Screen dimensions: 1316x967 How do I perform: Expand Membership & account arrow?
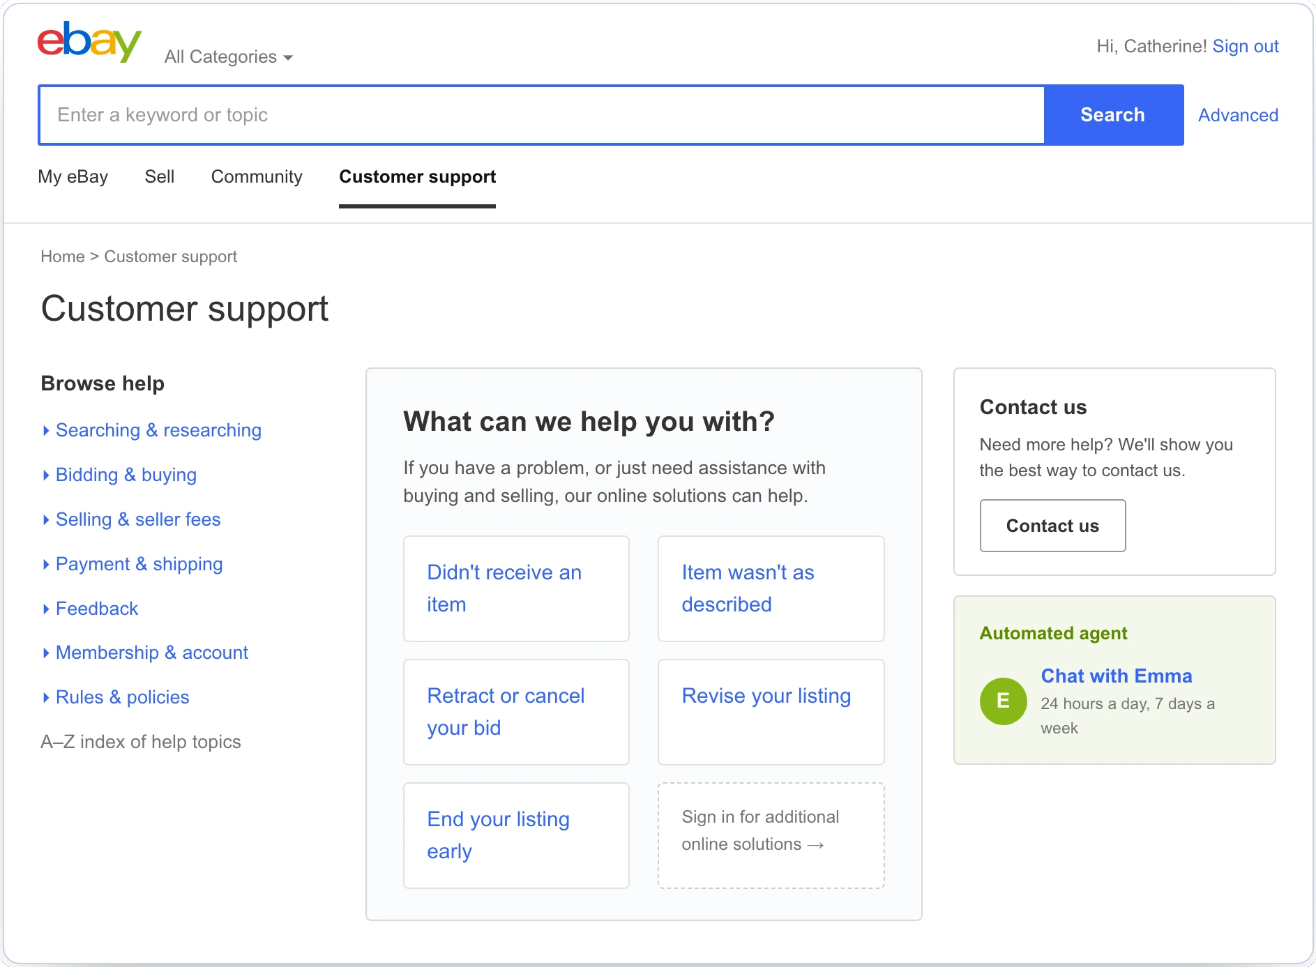point(46,653)
